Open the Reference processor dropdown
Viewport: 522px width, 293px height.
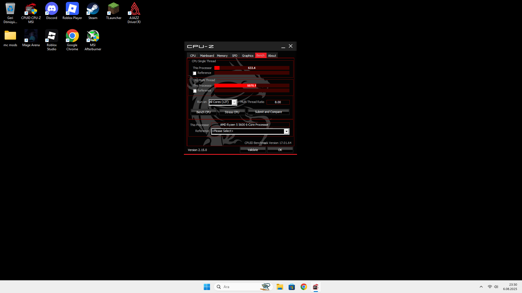tap(250, 131)
